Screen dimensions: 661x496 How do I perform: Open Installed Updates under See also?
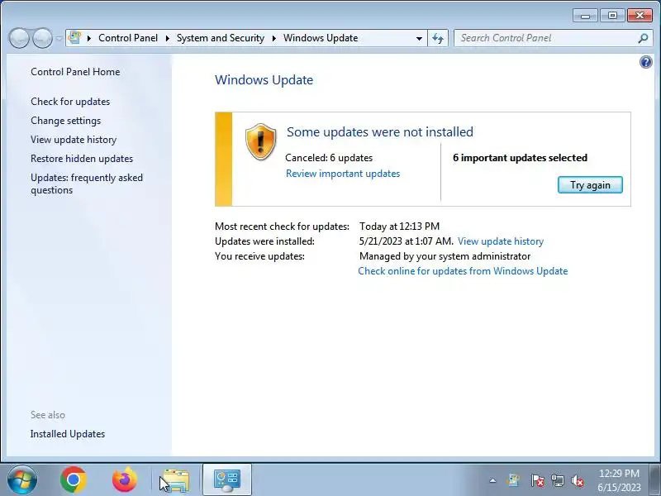pyautogui.click(x=68, y=434)
